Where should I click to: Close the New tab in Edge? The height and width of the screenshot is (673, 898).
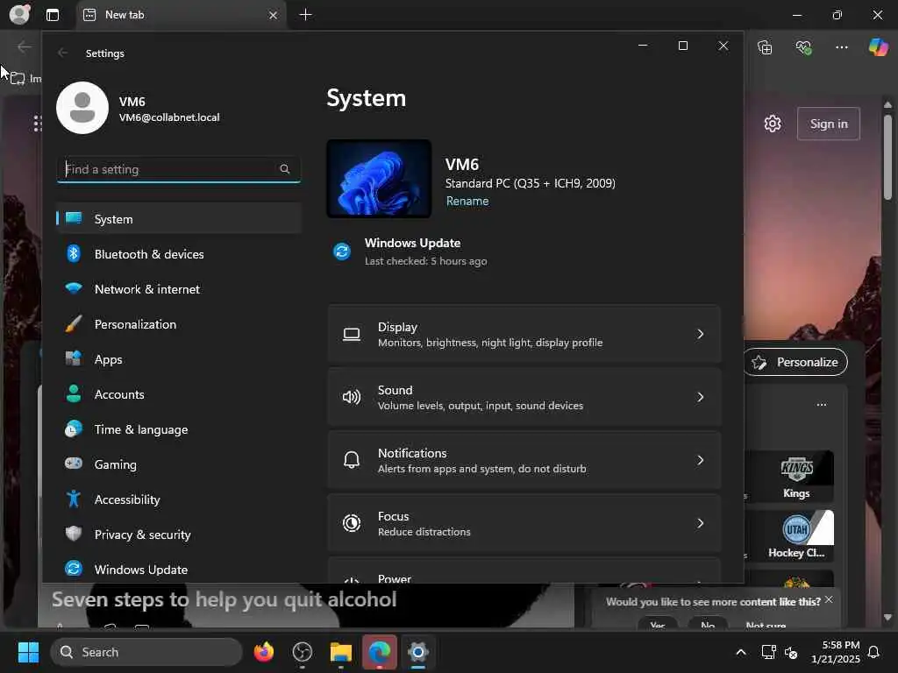(274, 16)
